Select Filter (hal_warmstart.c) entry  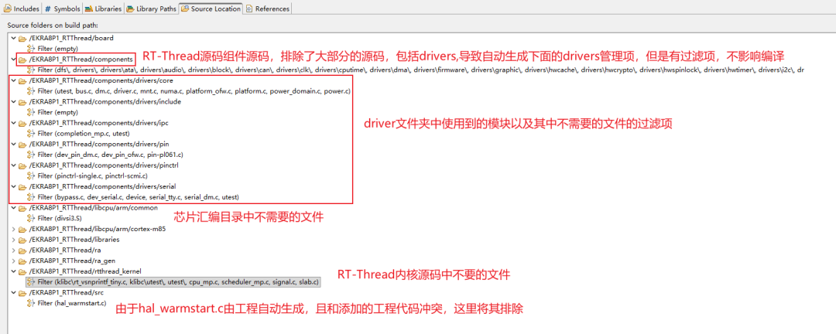coord(72,303)
